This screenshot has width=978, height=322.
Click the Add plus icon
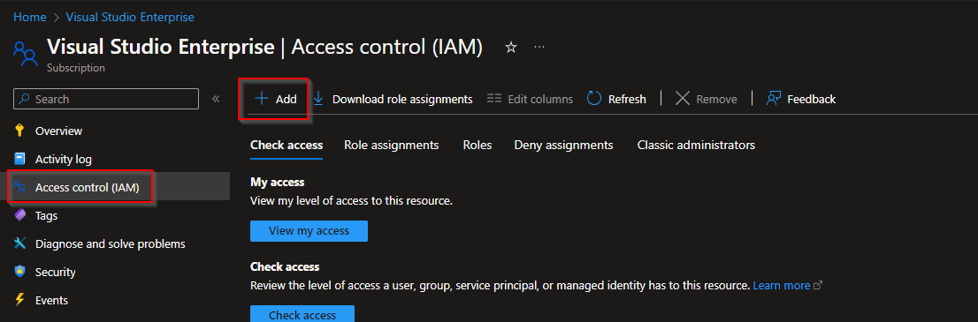[x=262, y=99]
